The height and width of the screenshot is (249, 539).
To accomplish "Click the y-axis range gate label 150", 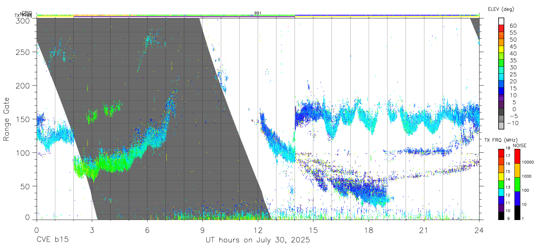I will coord(23,119).
